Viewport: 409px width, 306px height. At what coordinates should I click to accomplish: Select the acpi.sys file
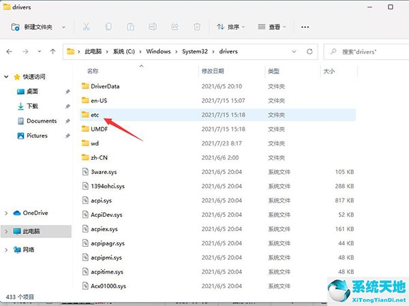tap(218, 201)
